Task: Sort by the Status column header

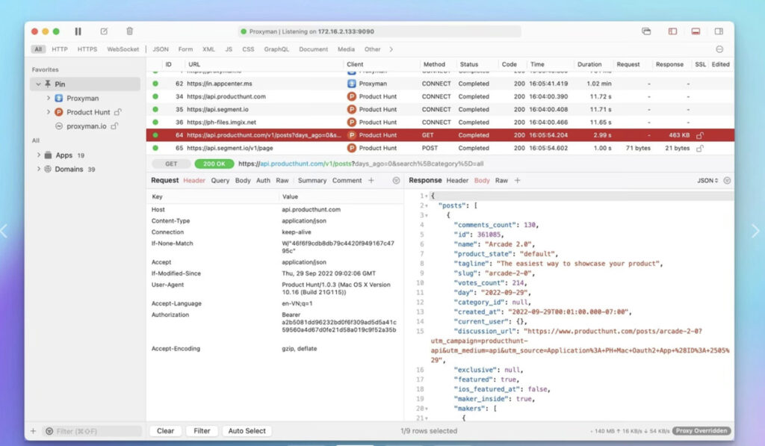Action: 469,64
